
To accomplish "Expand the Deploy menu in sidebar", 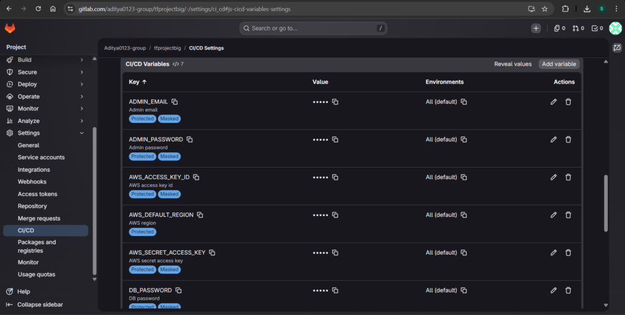I will 82,84.
